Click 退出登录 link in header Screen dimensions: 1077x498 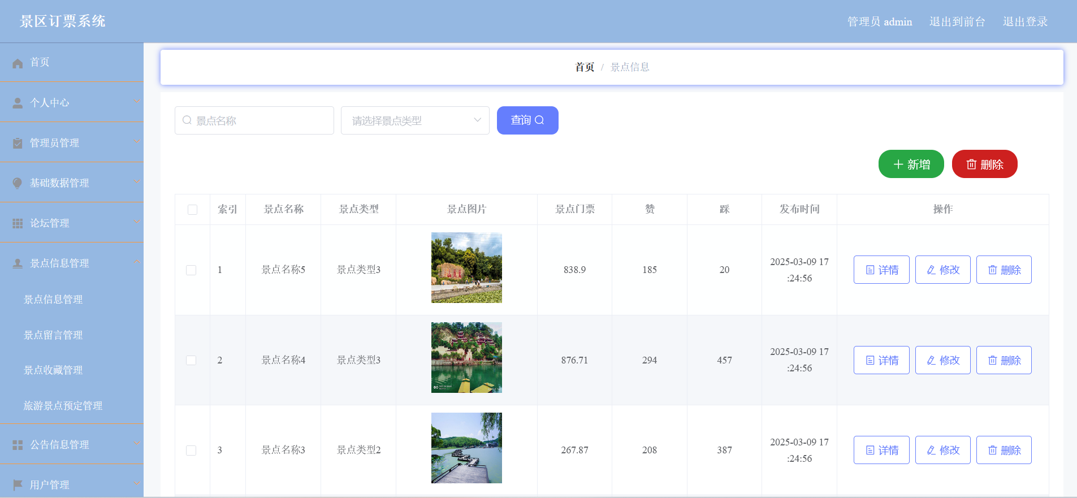pyautogui.click(x=1025, y=21)
